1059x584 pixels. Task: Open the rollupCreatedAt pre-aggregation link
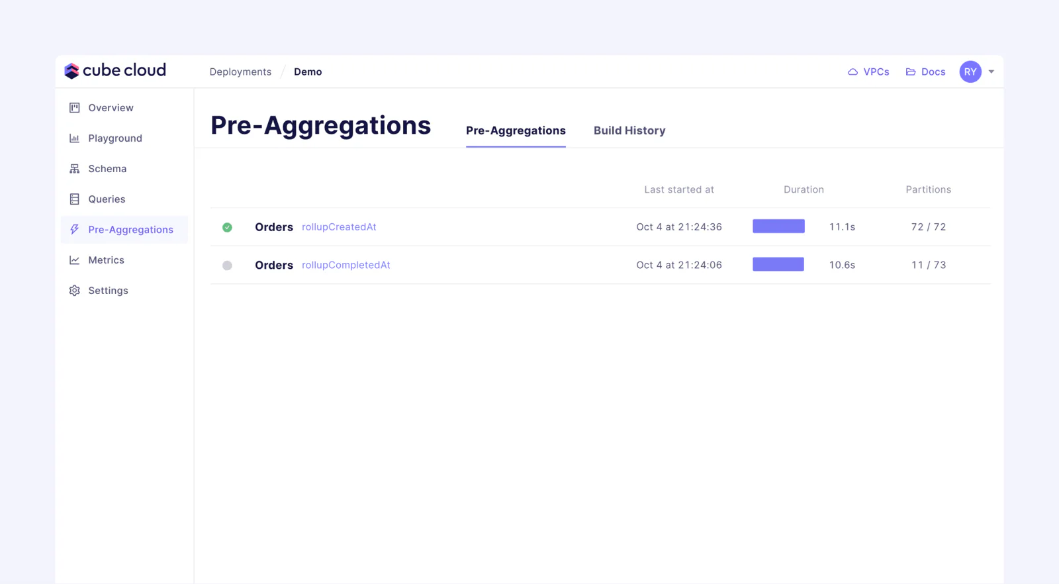(339, 226)
